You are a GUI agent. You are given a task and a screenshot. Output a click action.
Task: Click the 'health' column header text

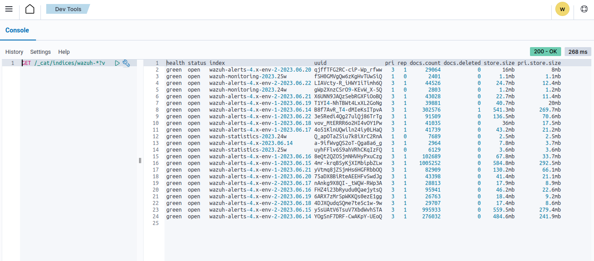(175, 63)
